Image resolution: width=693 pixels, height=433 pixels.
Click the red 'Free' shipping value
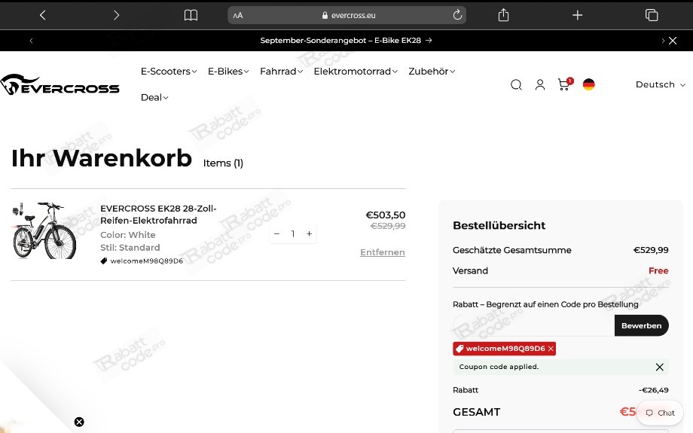(658, 271)
